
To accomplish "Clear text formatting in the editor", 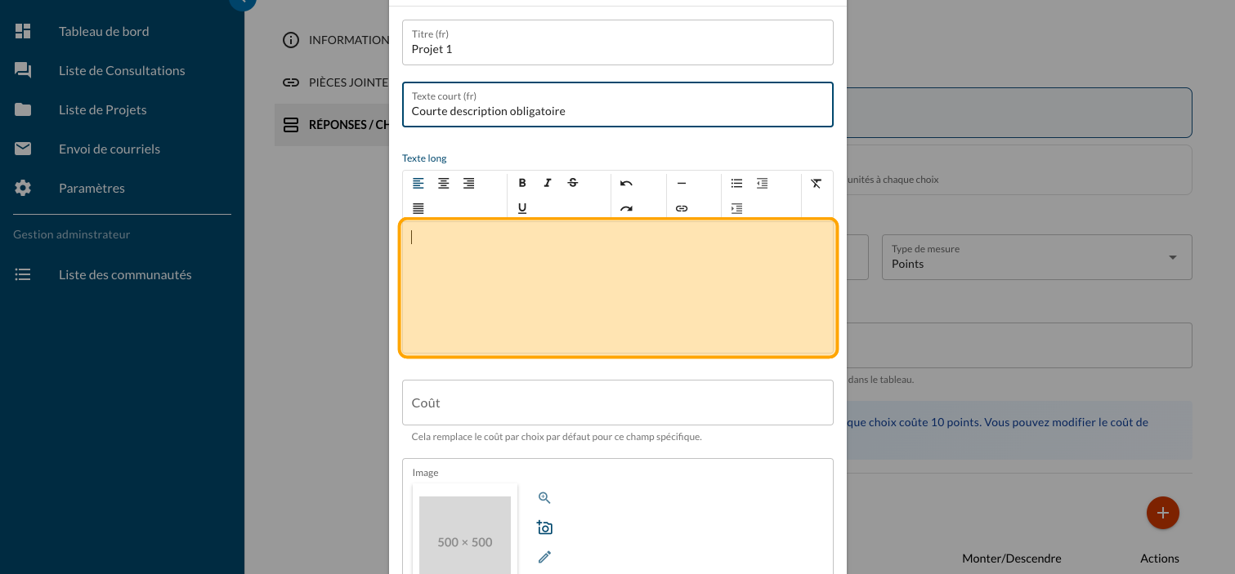I will click(x=816, y=183).
